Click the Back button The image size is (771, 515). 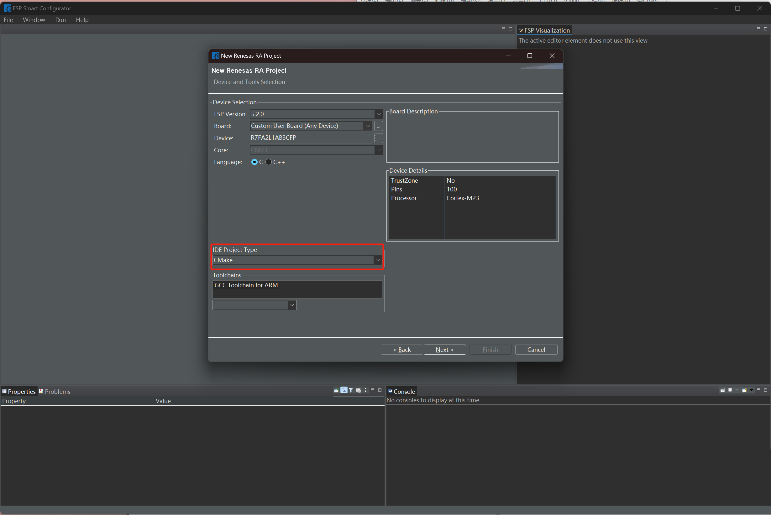point(402,350)
